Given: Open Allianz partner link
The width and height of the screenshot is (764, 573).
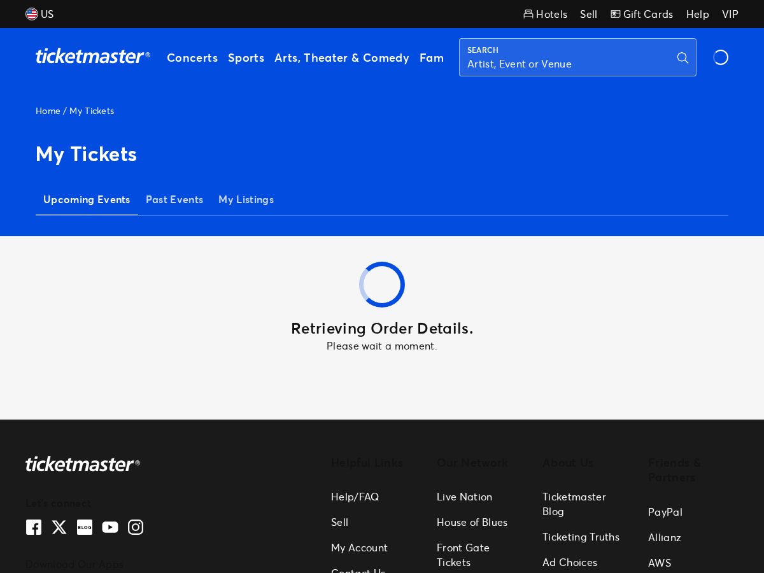Looking at the screenshot, I should click(x=664, y=537).
